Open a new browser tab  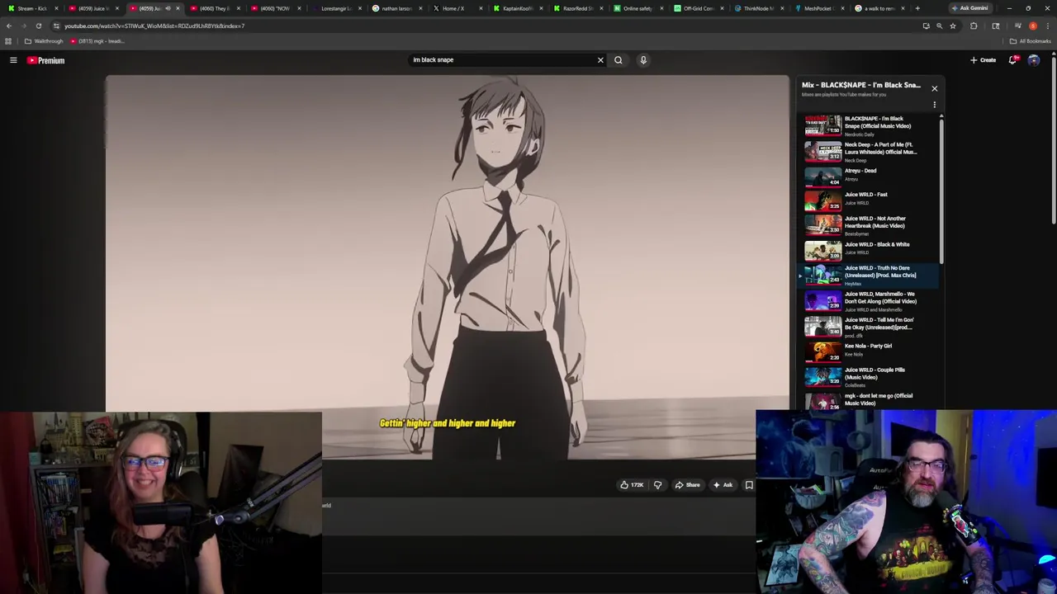[917, 8]
